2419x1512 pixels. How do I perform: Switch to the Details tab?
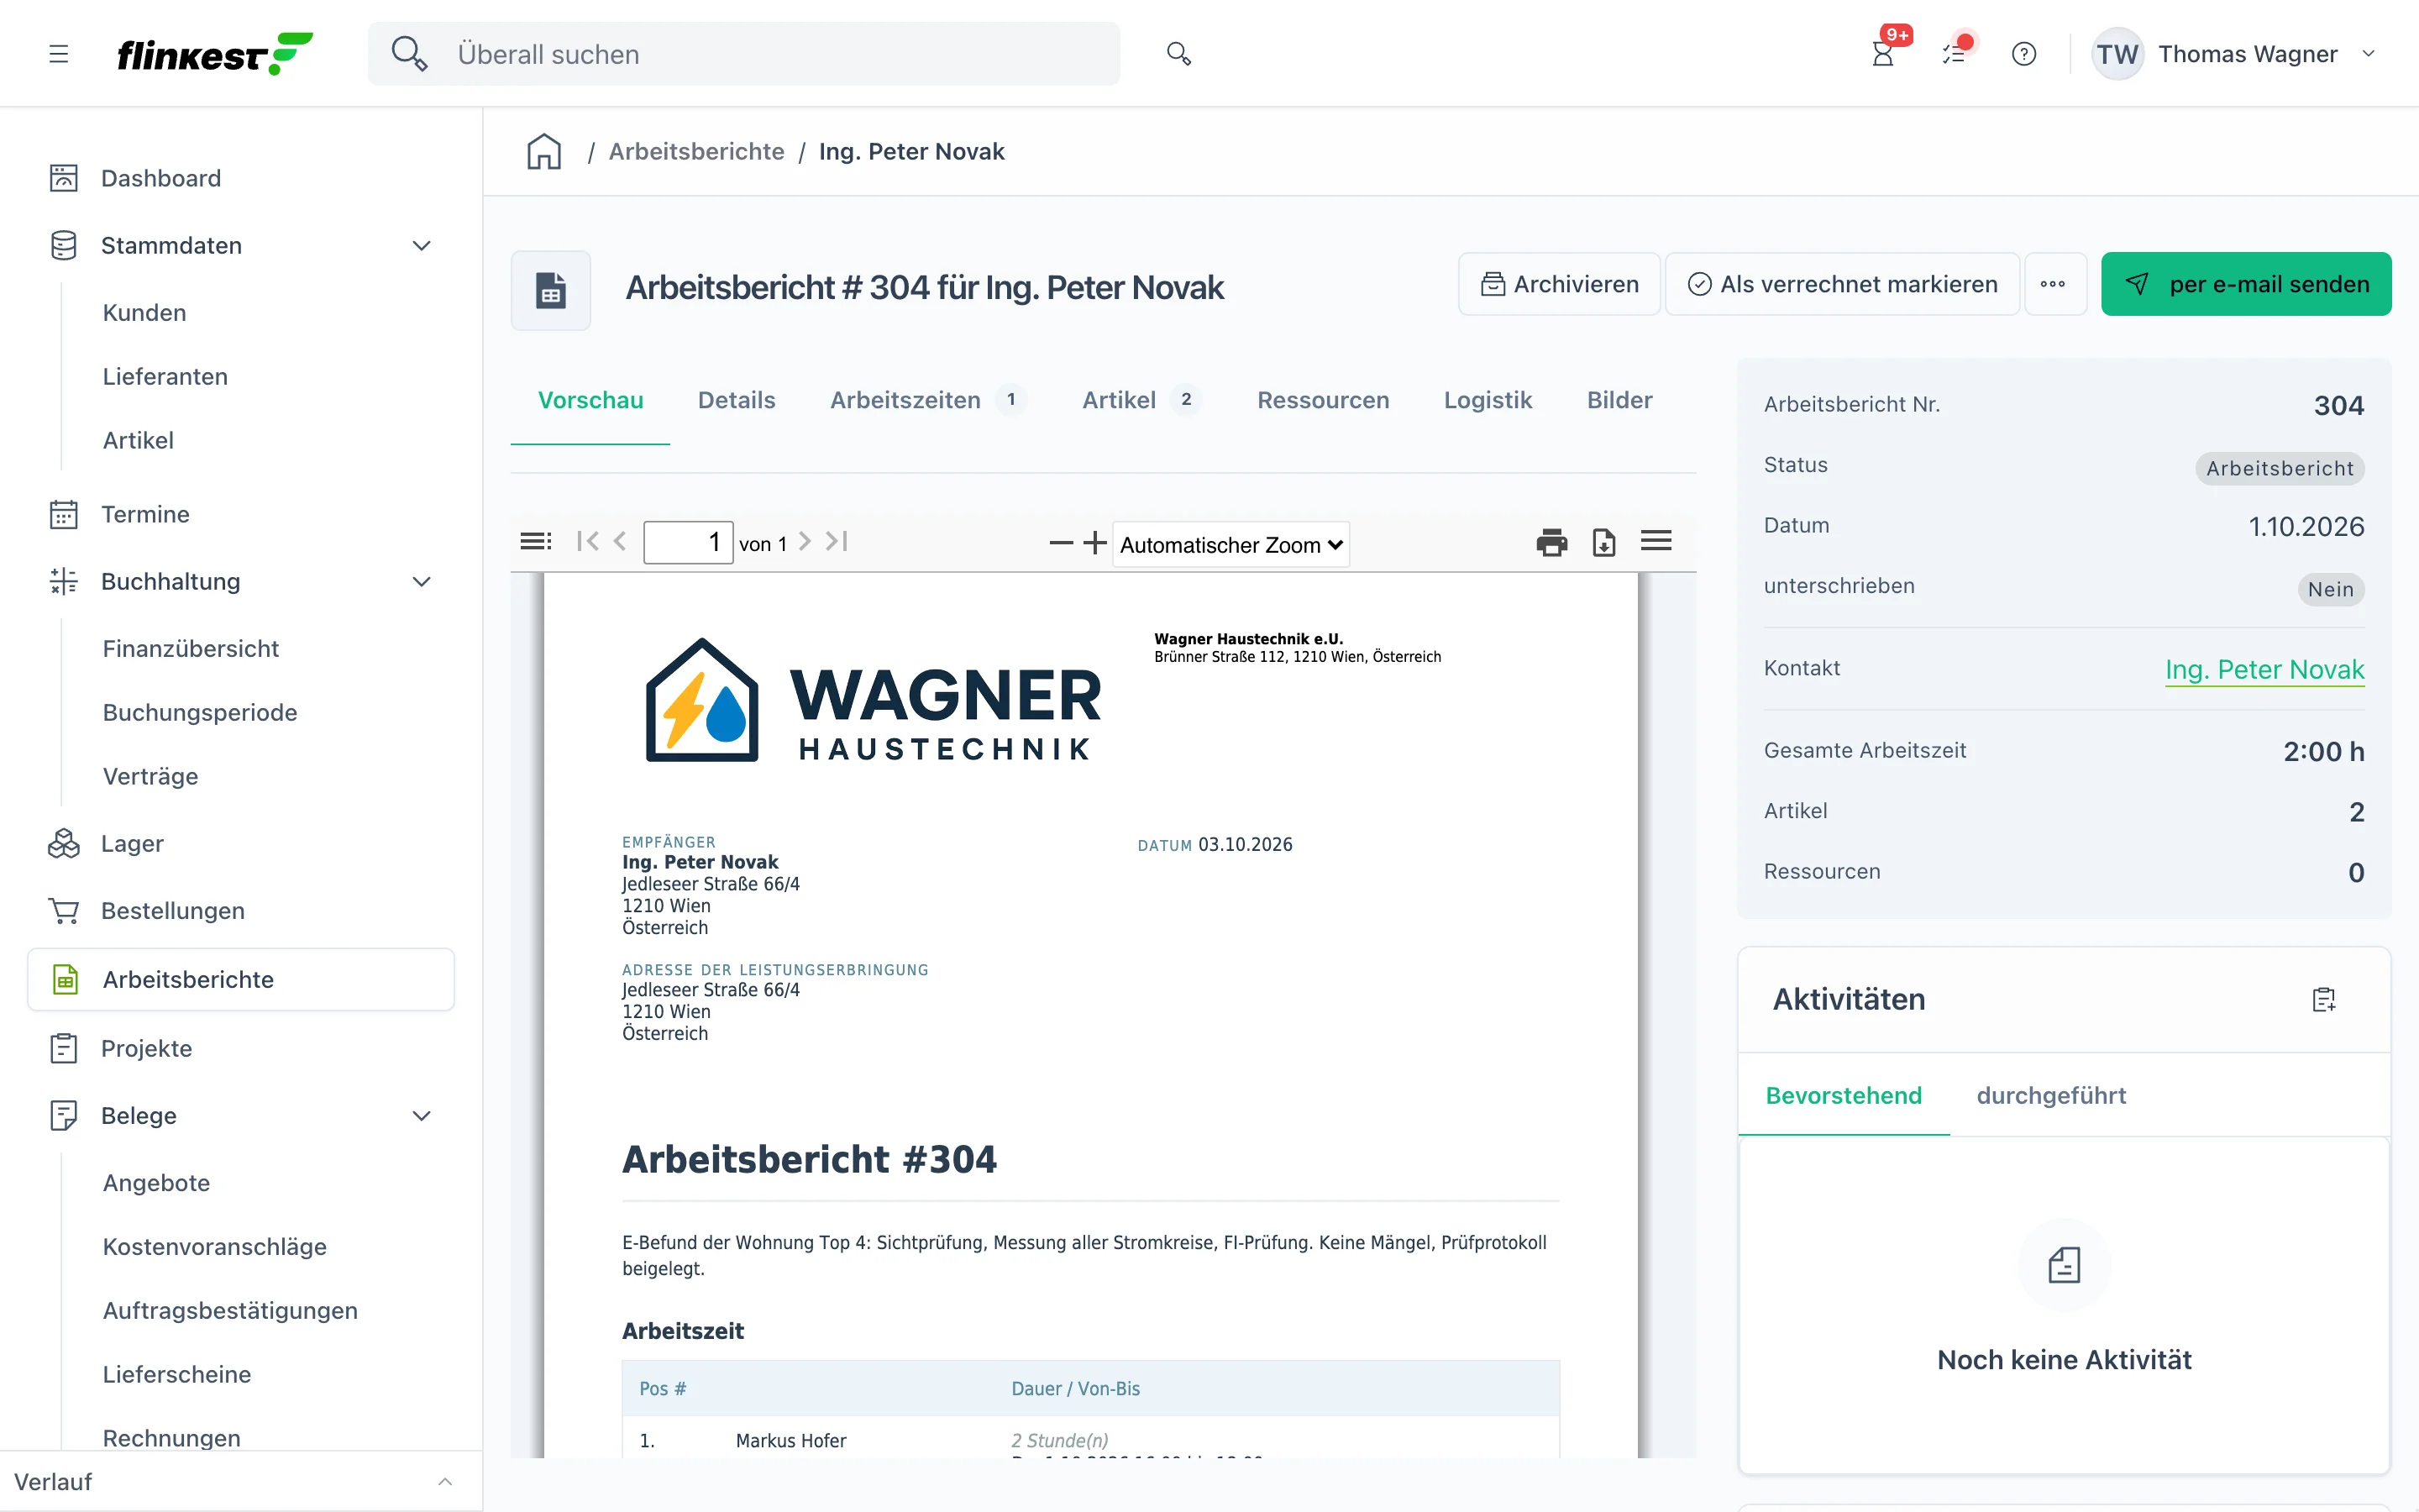[x=737, y=400]
